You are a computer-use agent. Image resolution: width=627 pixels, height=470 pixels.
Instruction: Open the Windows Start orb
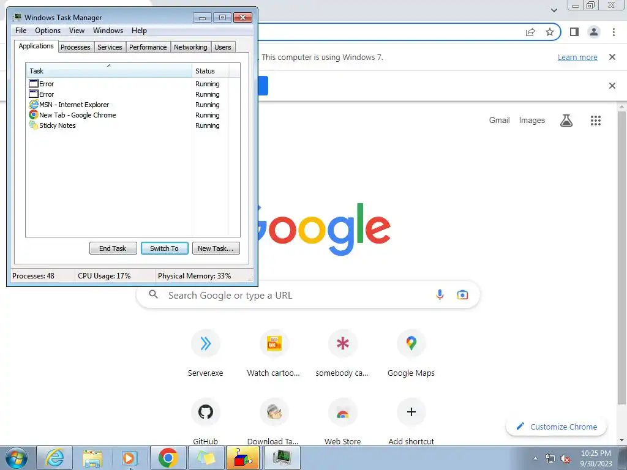click(16, 458)
